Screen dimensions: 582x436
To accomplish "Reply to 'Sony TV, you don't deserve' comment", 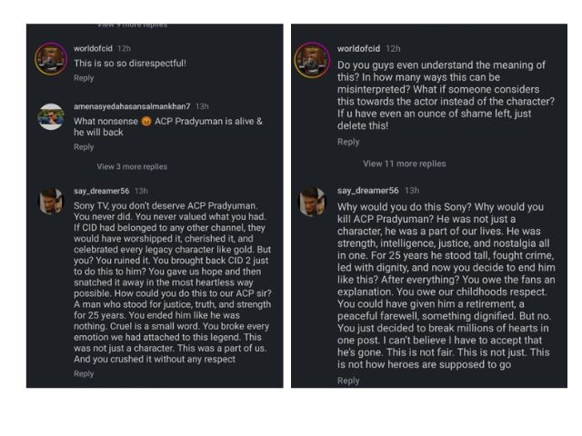I will (x=84, y=373).
